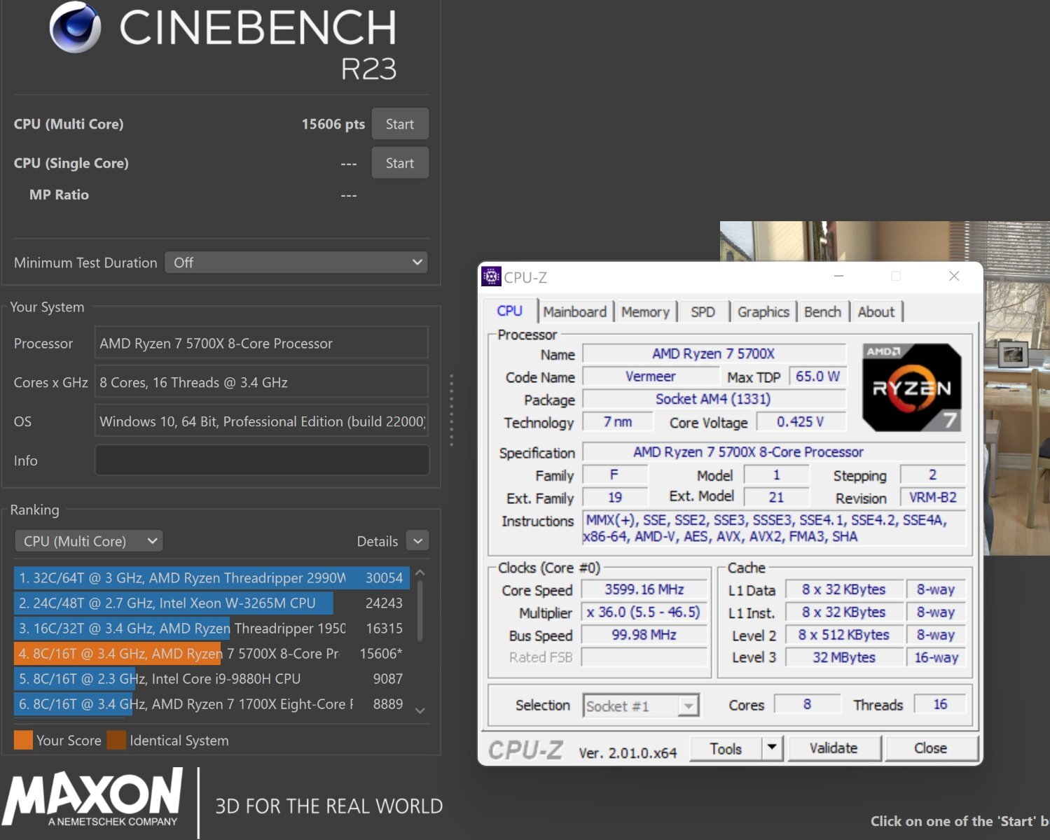Click the brown Identical System legend swatch

tap(116, 740)
